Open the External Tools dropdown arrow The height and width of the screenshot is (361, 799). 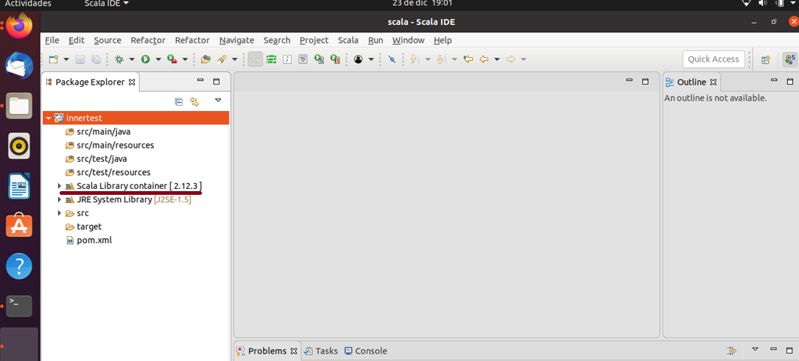185,60
